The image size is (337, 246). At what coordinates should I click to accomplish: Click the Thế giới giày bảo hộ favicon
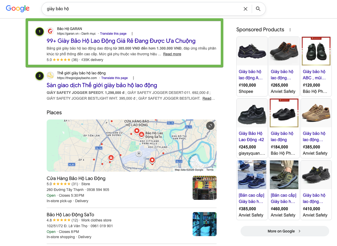pyautogui.click(x=50, y=75)
